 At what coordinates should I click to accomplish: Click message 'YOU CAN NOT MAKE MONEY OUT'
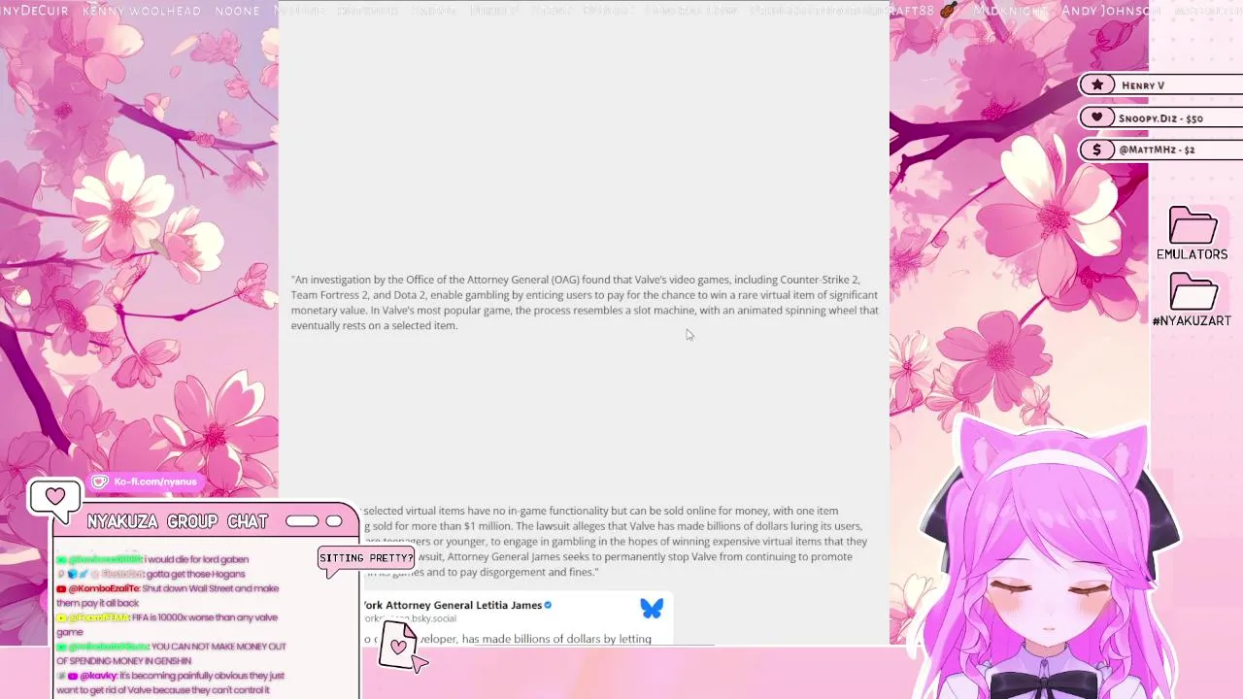pyautogui.click(x=219, y=647)
